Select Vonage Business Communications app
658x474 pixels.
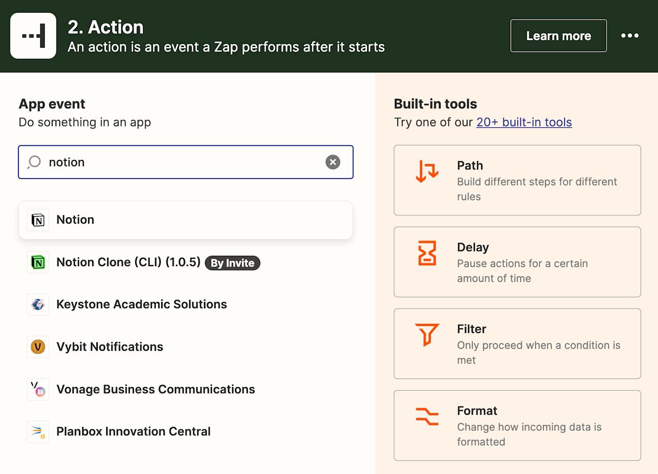(156, 389)
